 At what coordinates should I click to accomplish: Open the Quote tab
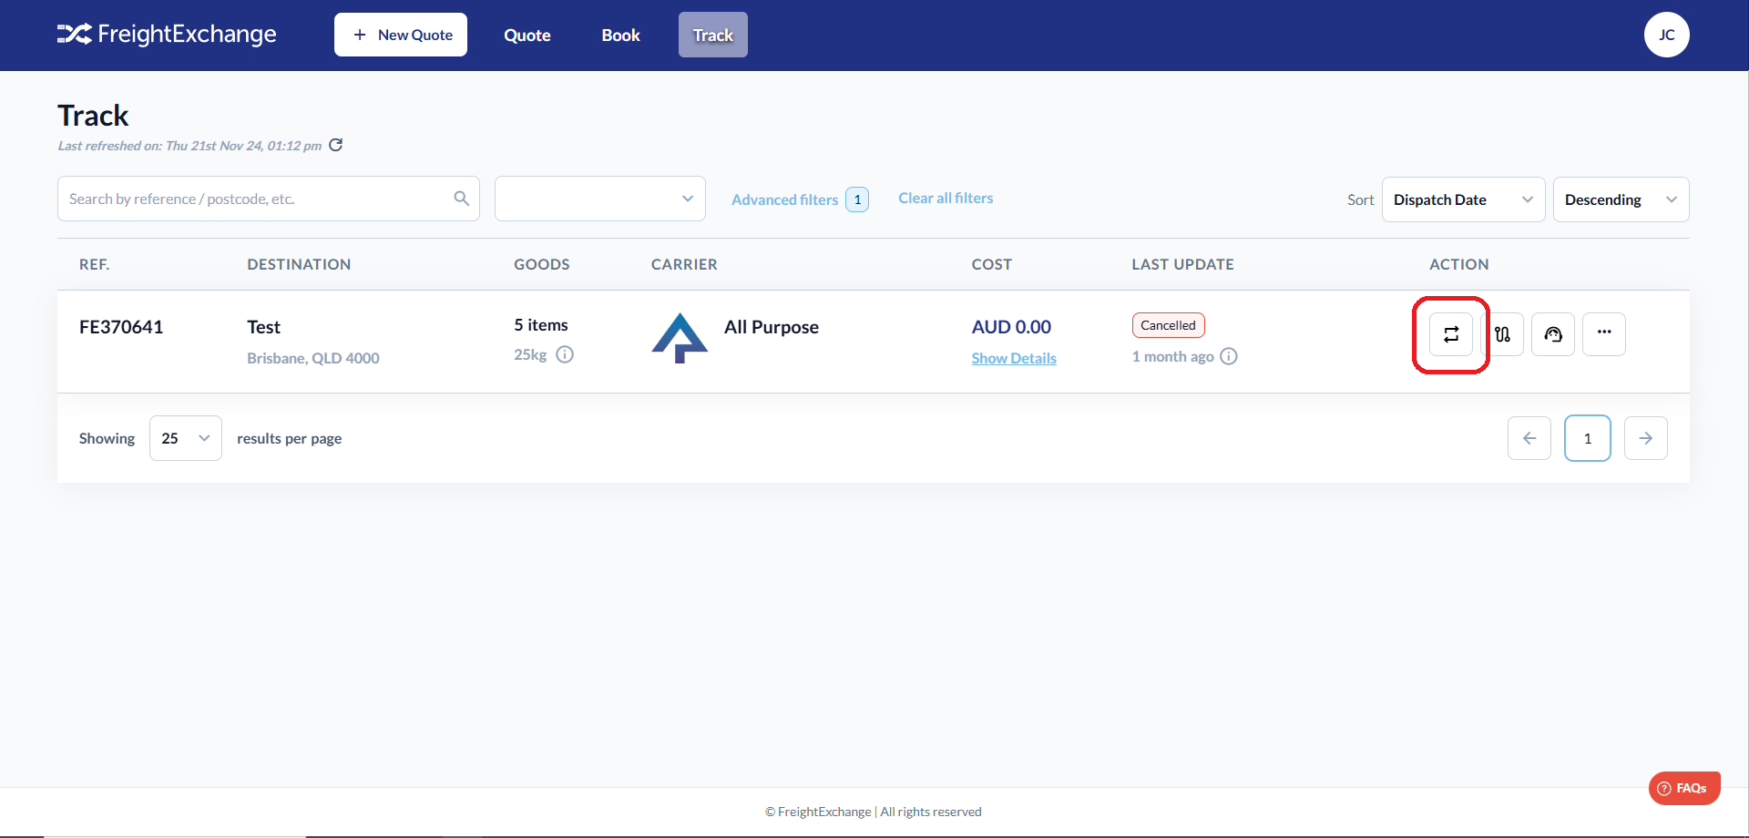coord(527,35)
